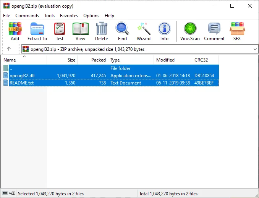Click the drive icon in status bar
The height and width of the screenshot is (198, 259).
(x=5, y=193)
